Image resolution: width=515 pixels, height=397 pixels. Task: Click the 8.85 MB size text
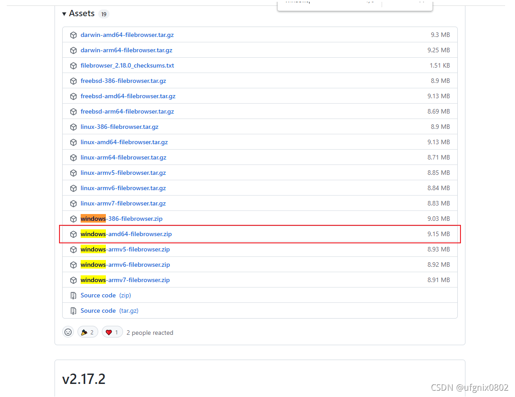click(x=438, y=173)
